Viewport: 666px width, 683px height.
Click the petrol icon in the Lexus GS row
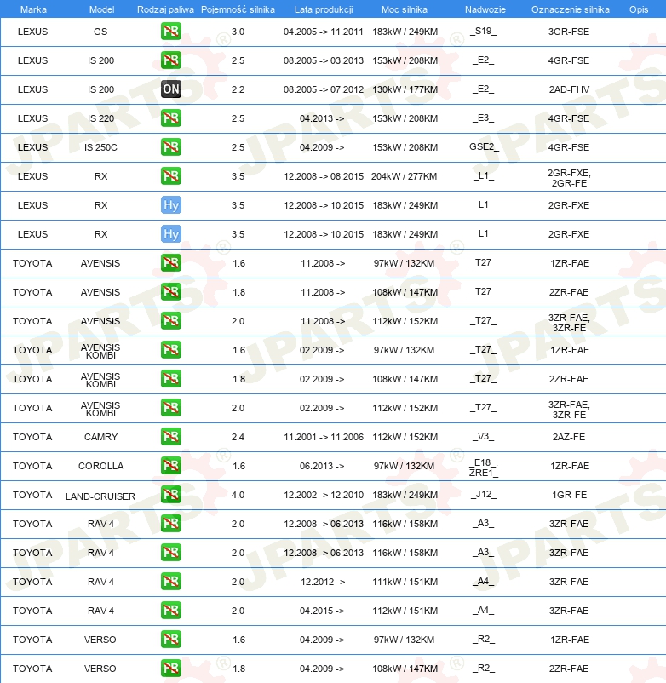click(x=170, y=32)
